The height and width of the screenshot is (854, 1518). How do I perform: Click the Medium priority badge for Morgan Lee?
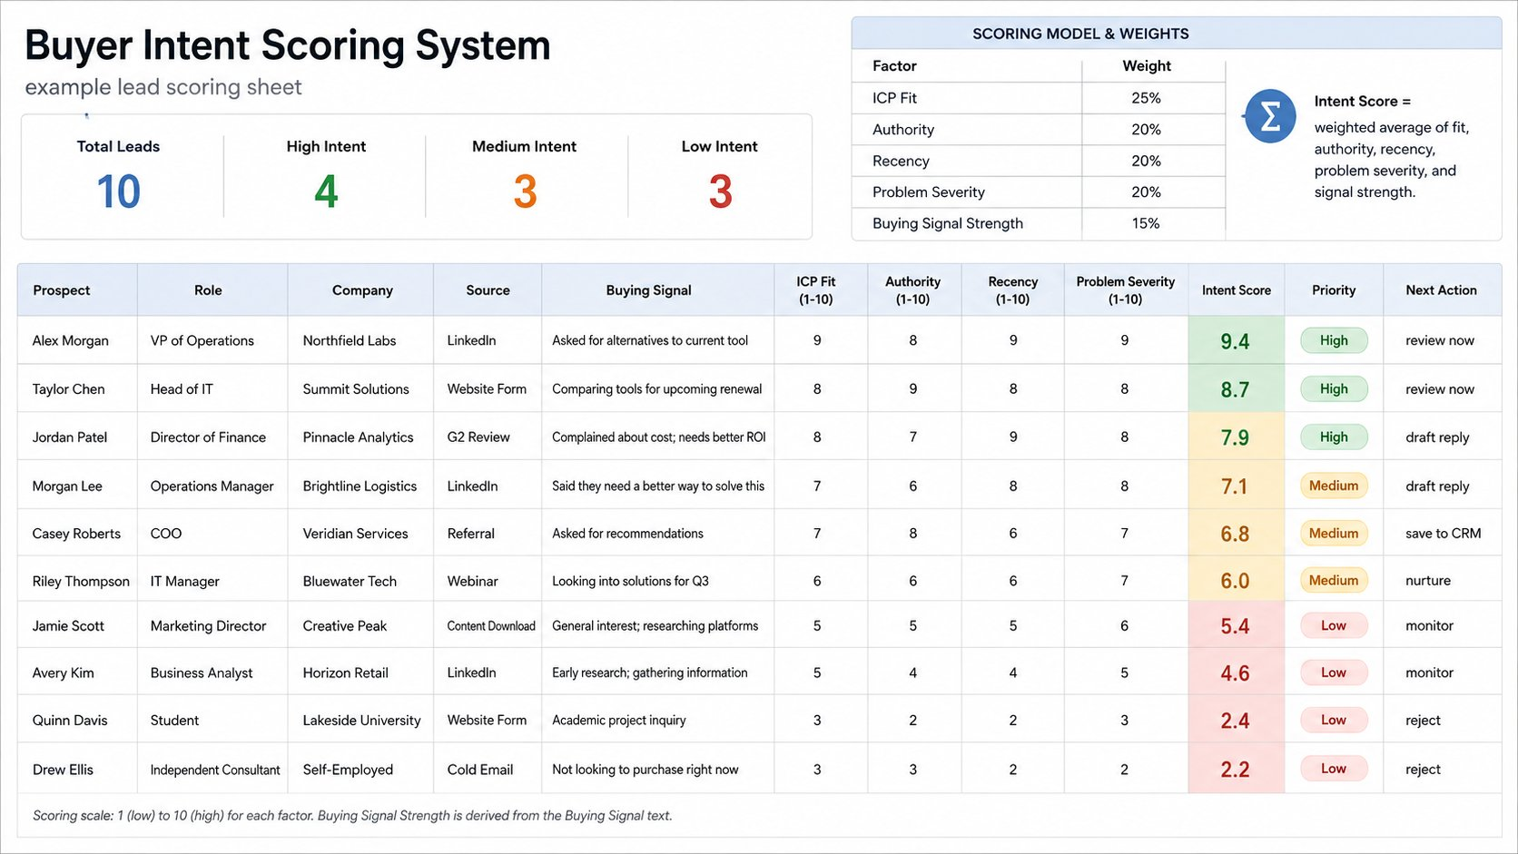[1334, 486]
